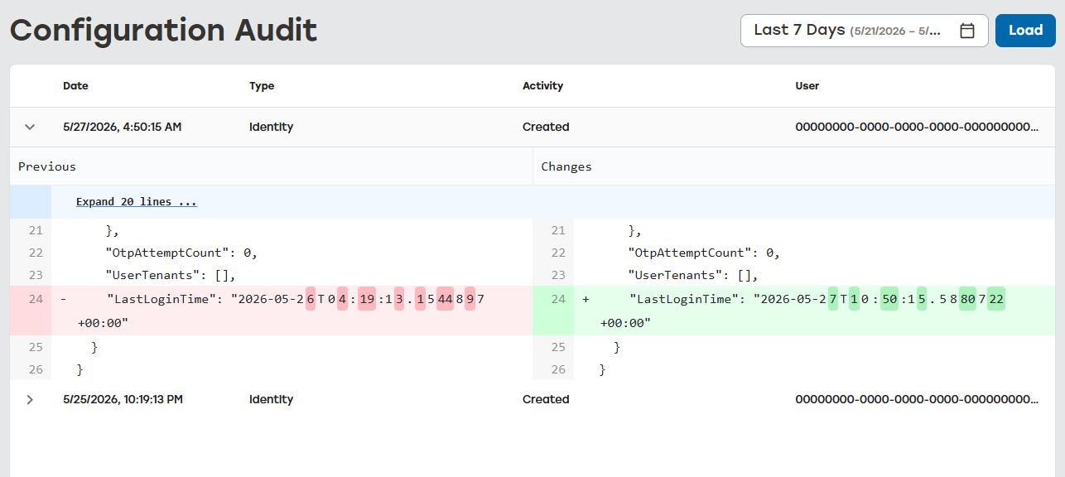Select the 5/27/2026, 4:50:15 AM date cell
Screen dimensions: 1065x477
point(123,128)
